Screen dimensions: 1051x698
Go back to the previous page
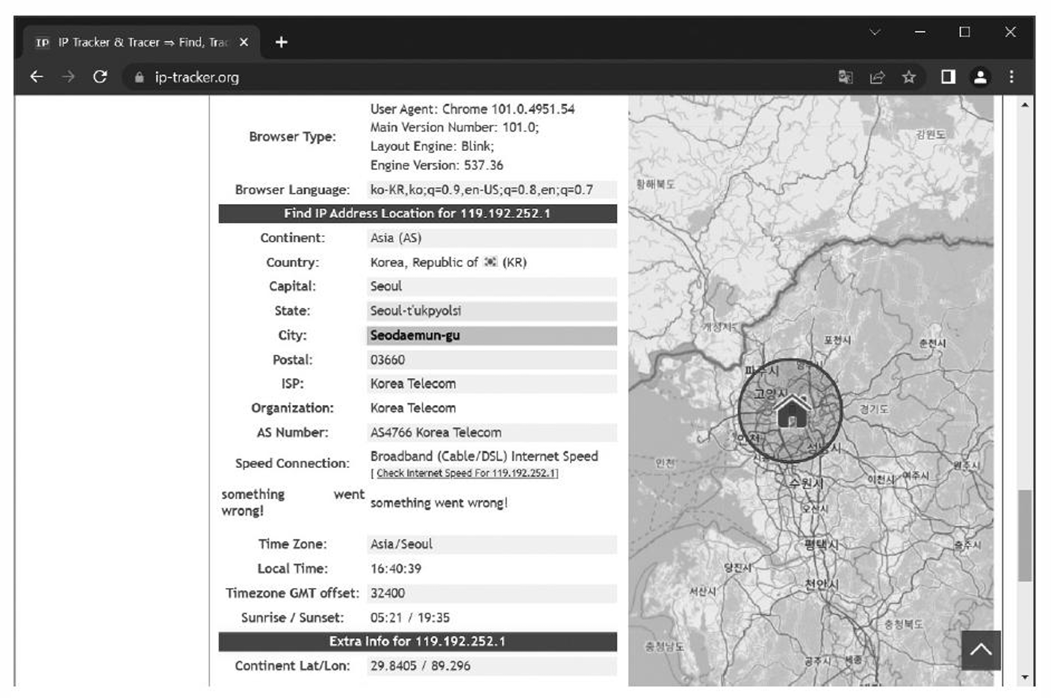click(x=36, y=77)
